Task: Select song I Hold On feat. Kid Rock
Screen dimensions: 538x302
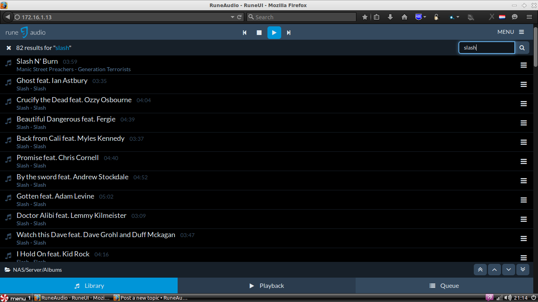Action: [x=53, y=254]
